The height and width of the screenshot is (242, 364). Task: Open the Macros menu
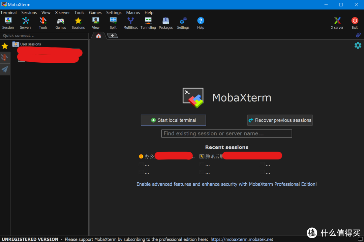click(x=133, y=12)
